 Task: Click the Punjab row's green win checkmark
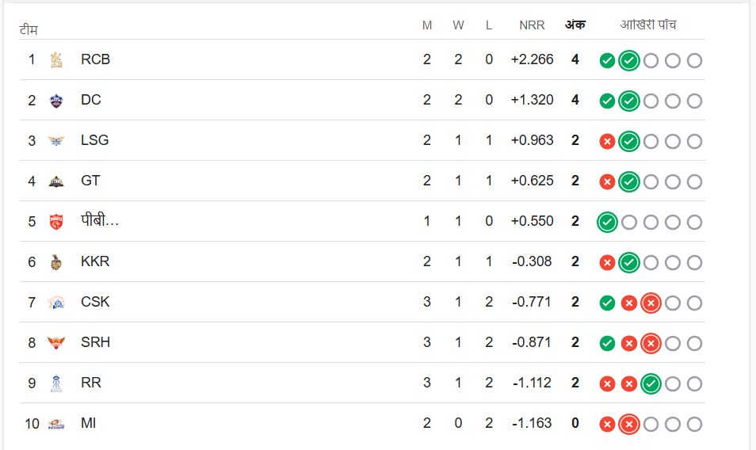click(607, 223)
